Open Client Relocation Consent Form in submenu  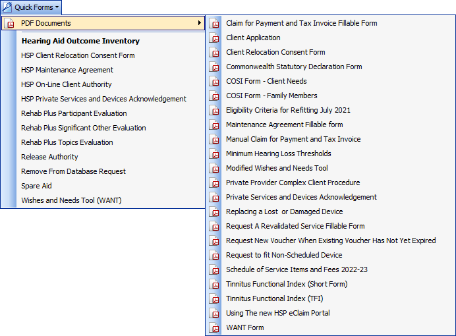tap(275, 52)
